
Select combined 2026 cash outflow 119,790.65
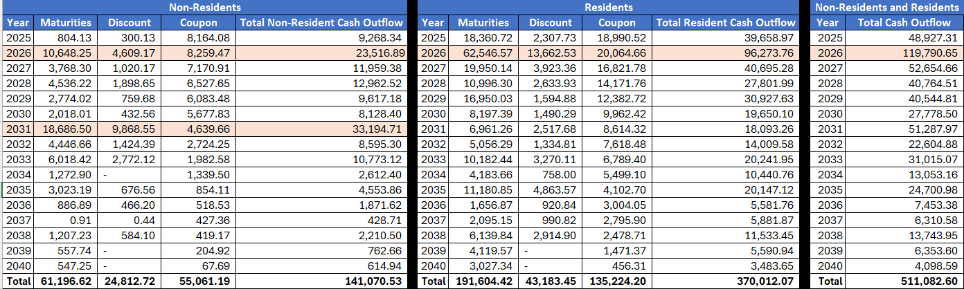point(903,53)
